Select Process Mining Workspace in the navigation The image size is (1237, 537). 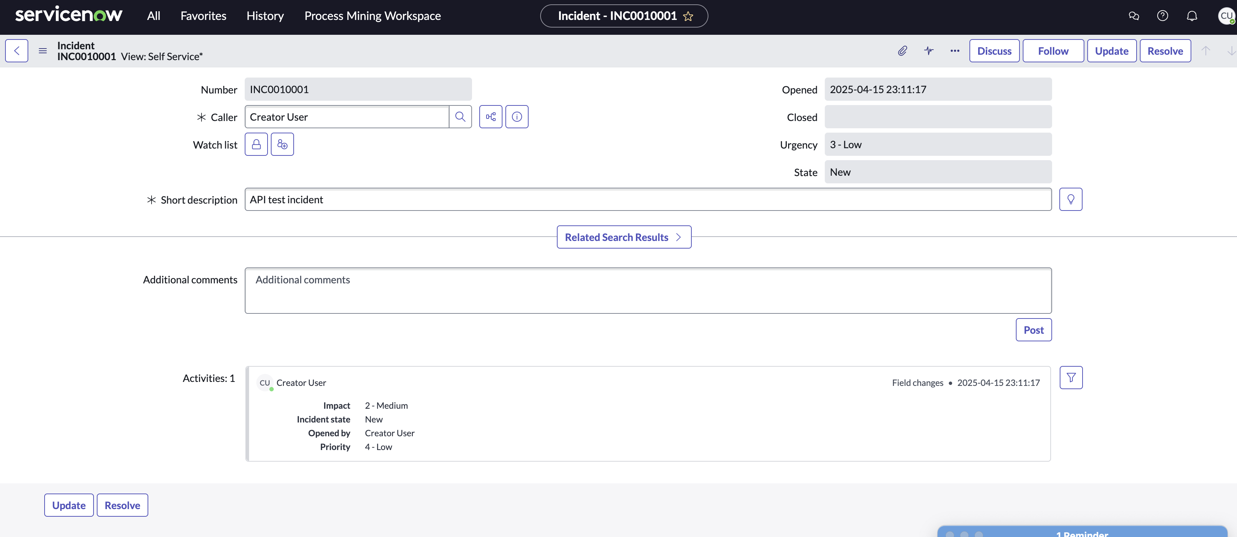373,15
